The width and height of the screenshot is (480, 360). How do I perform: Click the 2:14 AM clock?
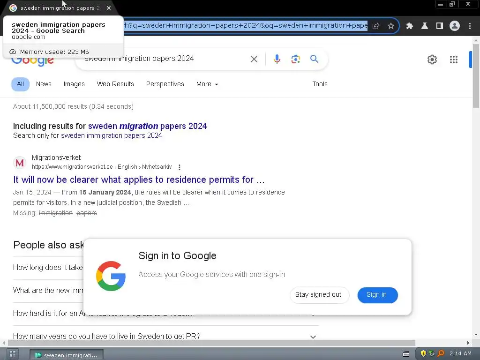(460, 353)
